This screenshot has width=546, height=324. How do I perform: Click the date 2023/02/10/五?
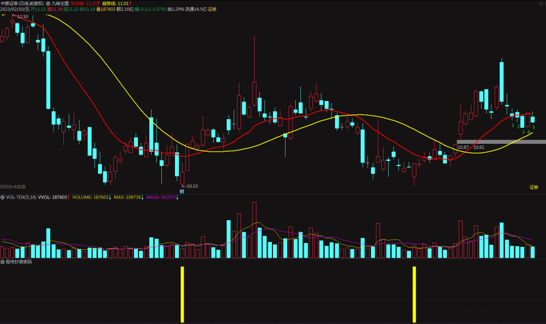(15, 9)
